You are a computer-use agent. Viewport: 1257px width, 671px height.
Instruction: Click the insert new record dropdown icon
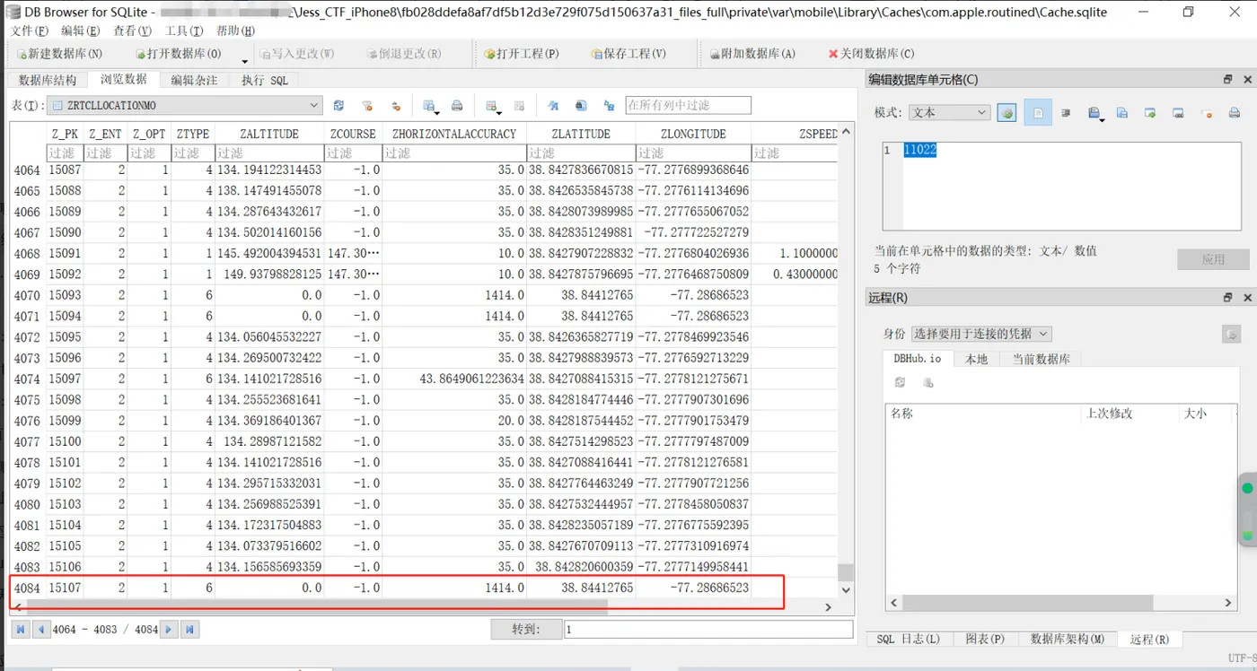click(493, 106)
